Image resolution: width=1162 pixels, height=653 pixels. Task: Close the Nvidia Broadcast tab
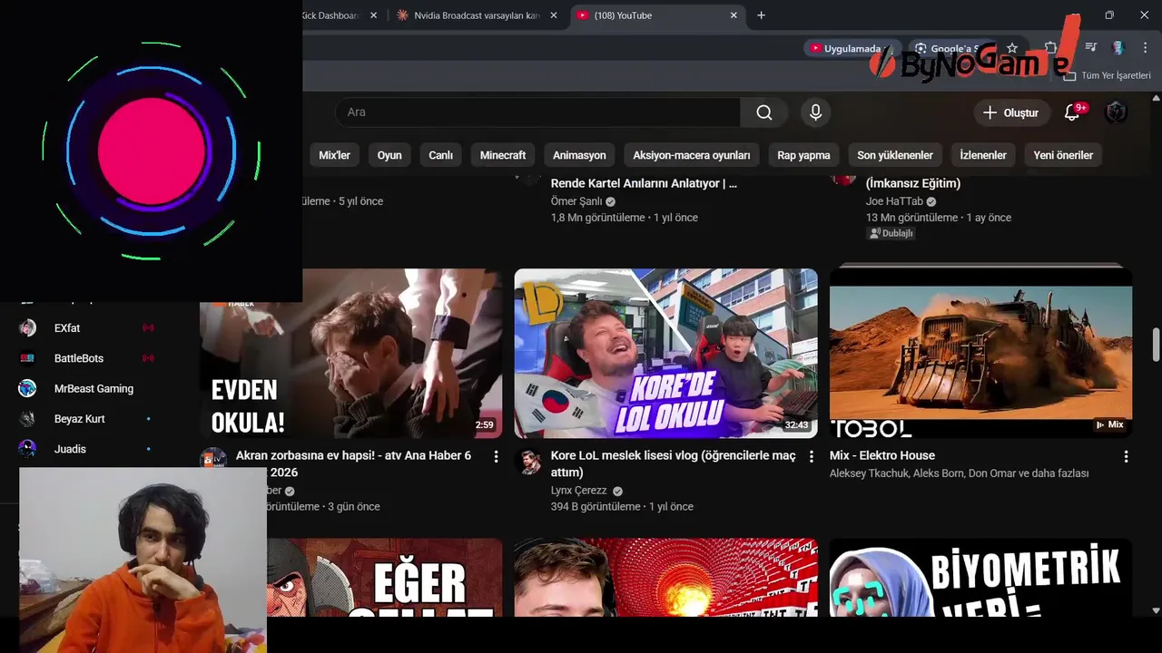tap(554, 15)
